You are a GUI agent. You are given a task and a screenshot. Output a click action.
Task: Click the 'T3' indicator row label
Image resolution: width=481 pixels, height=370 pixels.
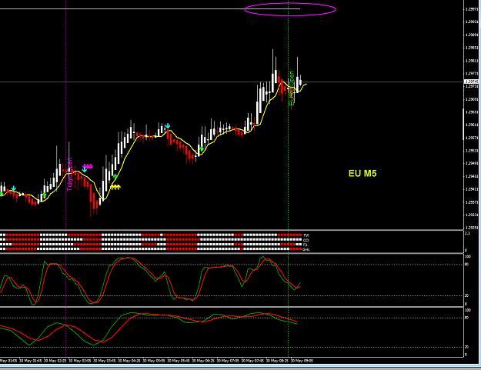(x=306, y=245)
